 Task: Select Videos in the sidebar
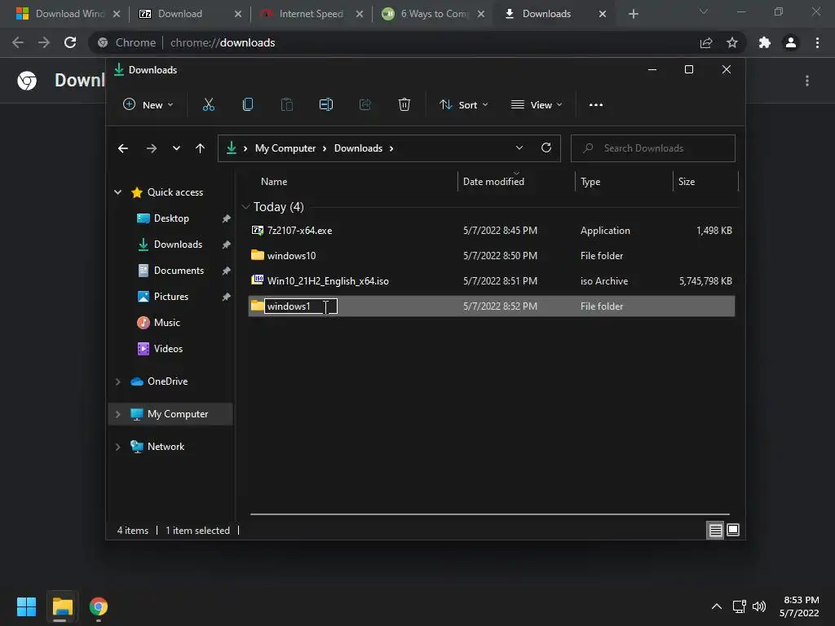pos(168,349)
